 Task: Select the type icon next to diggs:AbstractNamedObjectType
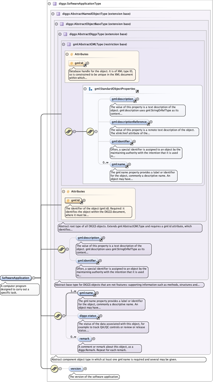point(58,14)
